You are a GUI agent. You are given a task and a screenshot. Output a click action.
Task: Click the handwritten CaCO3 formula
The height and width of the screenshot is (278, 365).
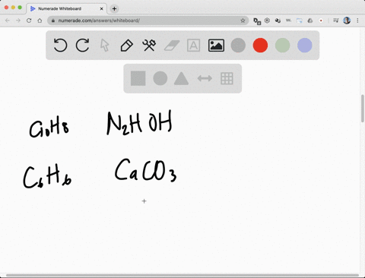(145, 169)
